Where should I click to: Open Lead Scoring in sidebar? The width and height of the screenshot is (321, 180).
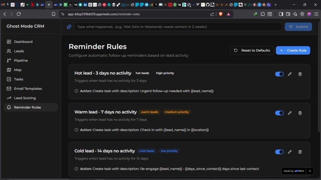(x=31, y=98)
